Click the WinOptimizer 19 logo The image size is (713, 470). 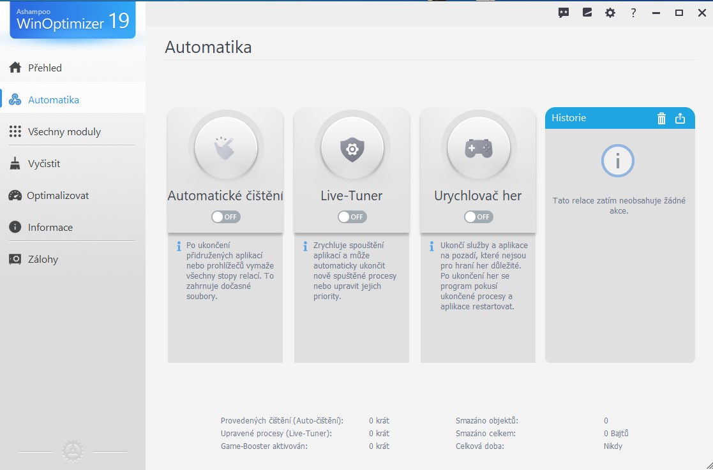click(72, 20)
